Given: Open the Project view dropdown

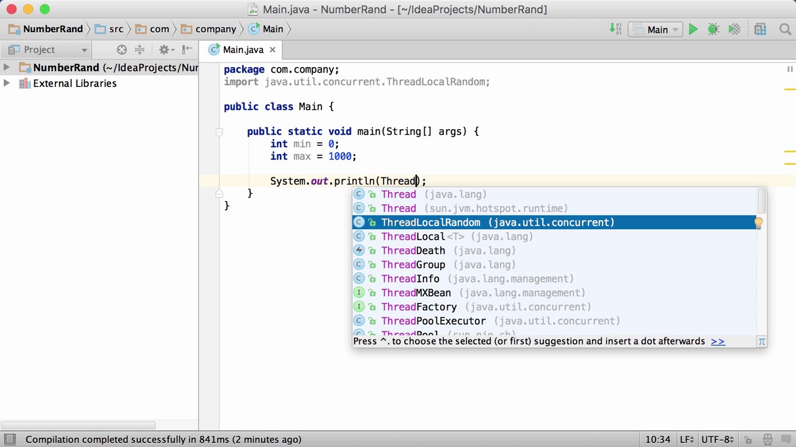Looking at the screenshot, I should [x=48, y=50].
